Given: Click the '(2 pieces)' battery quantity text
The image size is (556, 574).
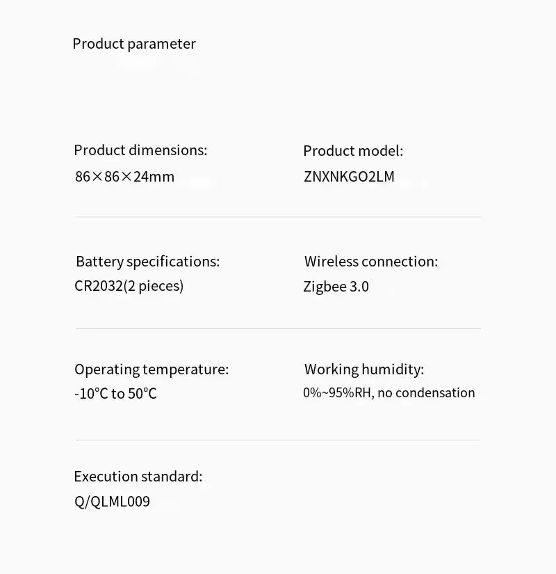Looking at the screenshot, I should coord(154,286).
